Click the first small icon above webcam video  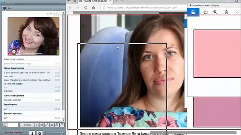(47, 14)
